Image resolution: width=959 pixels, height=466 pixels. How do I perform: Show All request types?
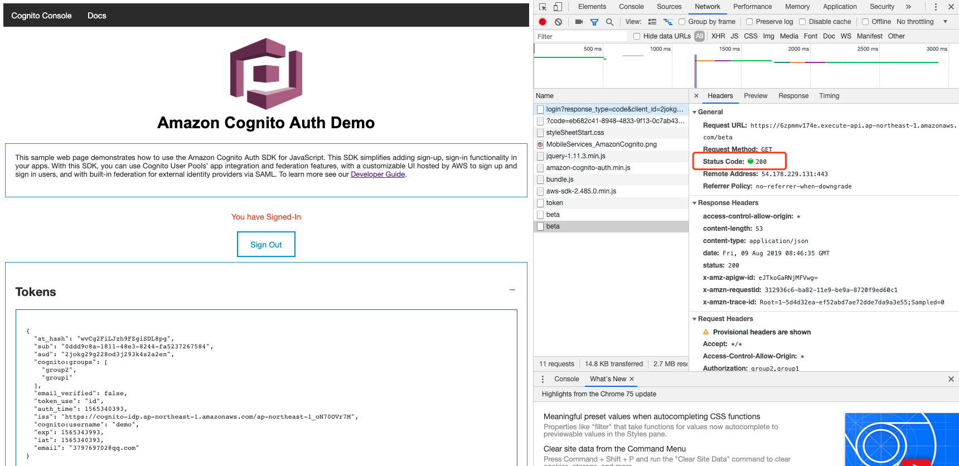click(699, 36)
